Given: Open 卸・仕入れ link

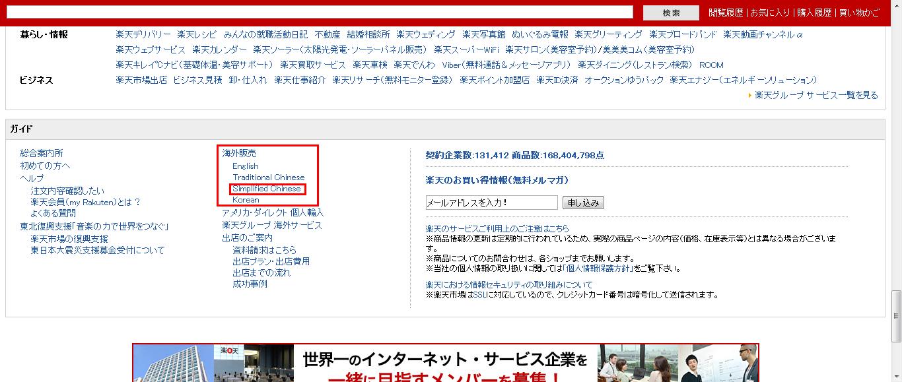Looking at the screenshot, I should click(x=248, y=80).
